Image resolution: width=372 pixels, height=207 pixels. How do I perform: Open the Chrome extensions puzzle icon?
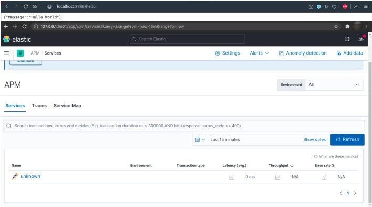point(347,27)
